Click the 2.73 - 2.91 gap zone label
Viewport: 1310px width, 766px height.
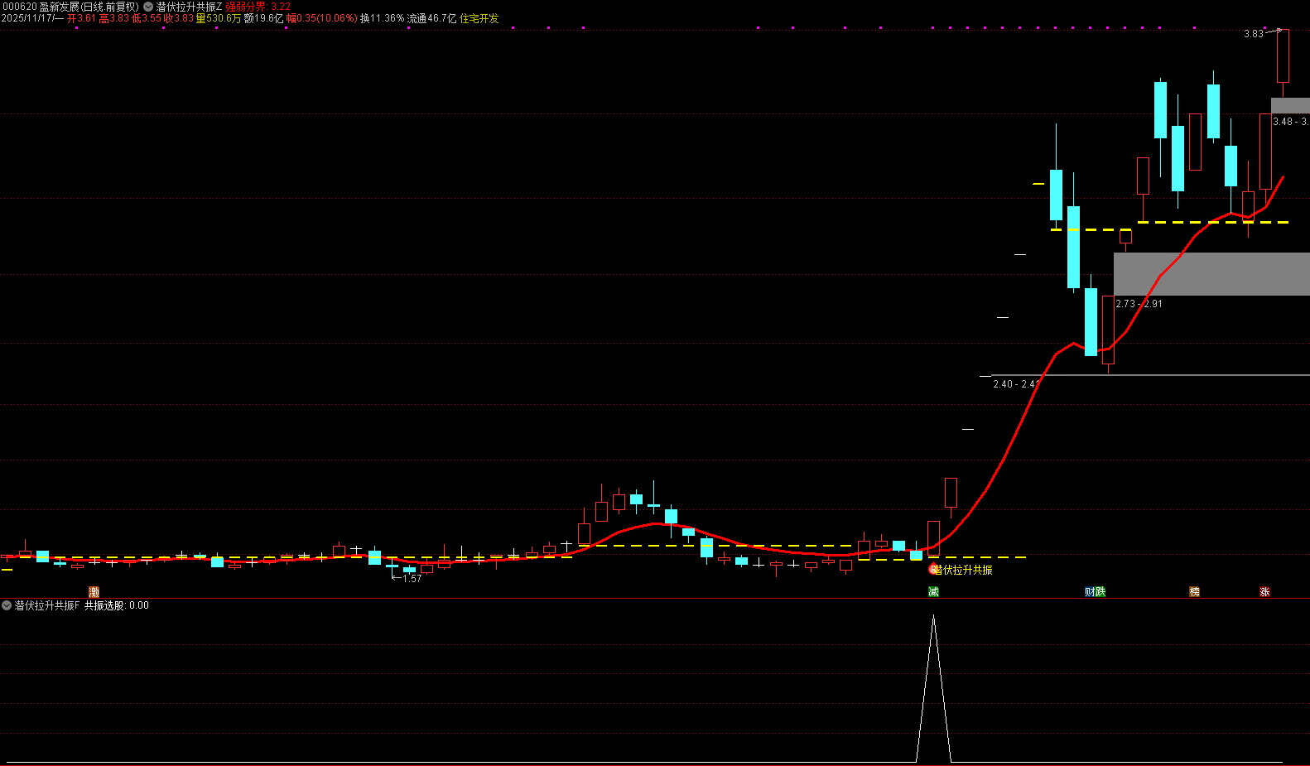coord(1139,304)
